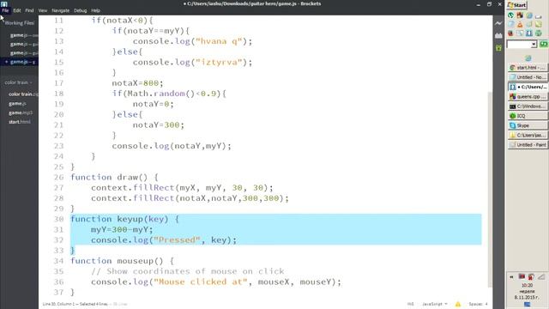
Task: Click the Live Preview lightning icon
Action: click(x=498, y=23)
